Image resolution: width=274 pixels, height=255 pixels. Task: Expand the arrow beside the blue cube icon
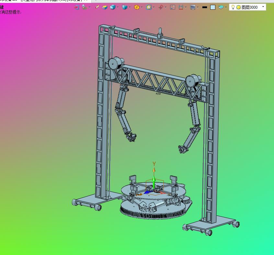[x=118, y=7]
